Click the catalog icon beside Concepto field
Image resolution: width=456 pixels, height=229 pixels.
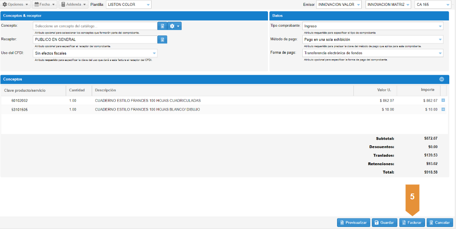[162, 26]
